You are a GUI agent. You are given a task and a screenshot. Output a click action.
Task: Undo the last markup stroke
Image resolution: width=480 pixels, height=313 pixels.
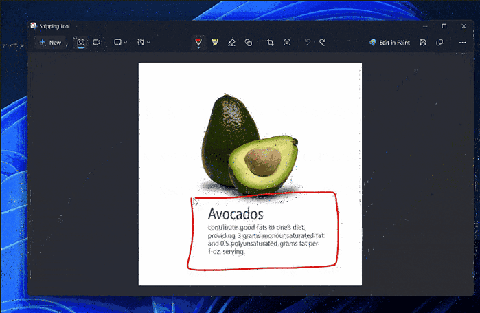pyautogui.click(x=308, y=42)
